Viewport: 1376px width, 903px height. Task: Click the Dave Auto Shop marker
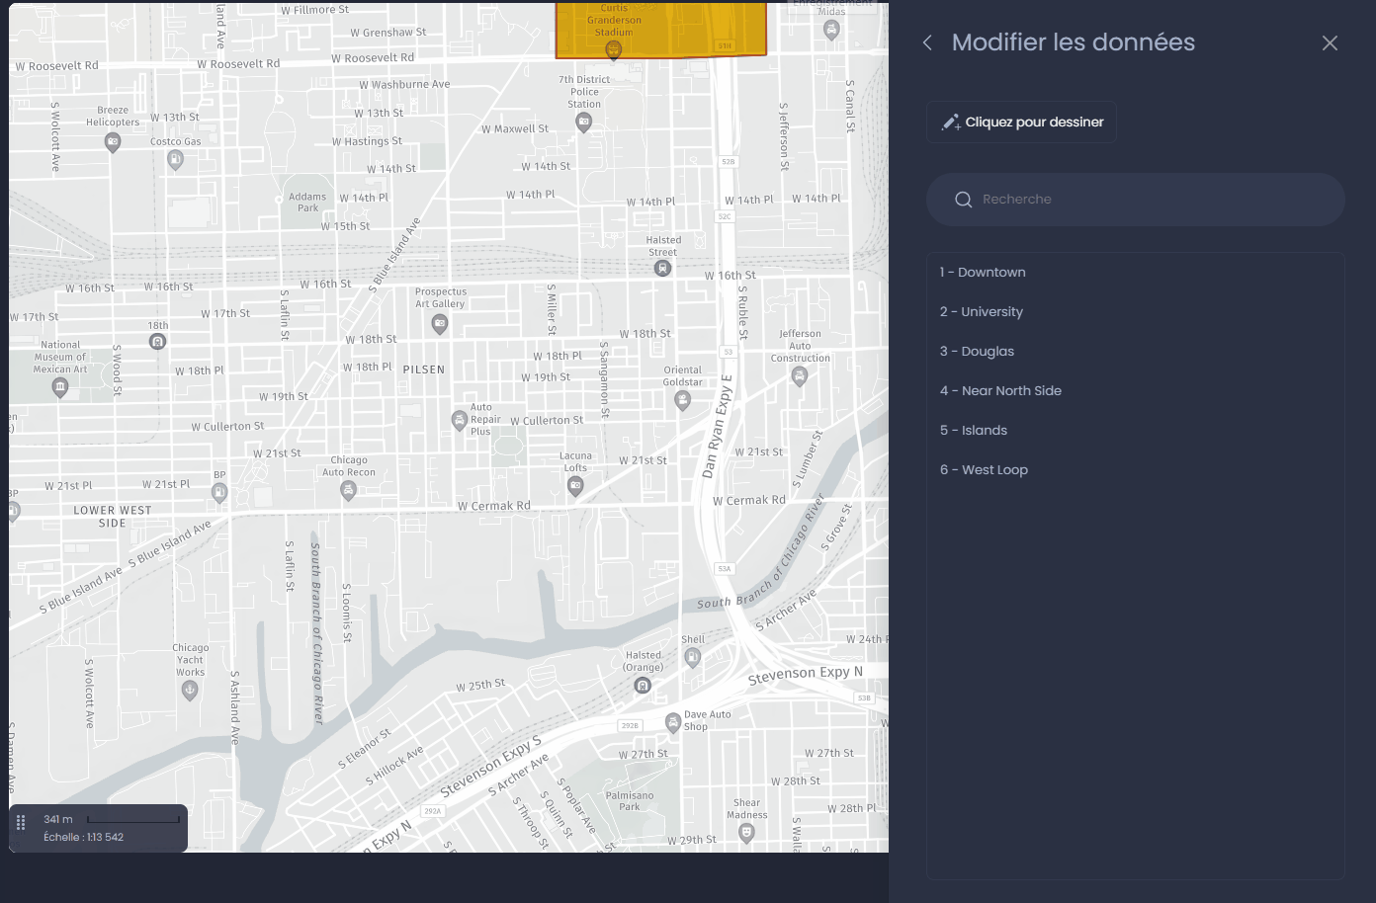coord(673,722)
